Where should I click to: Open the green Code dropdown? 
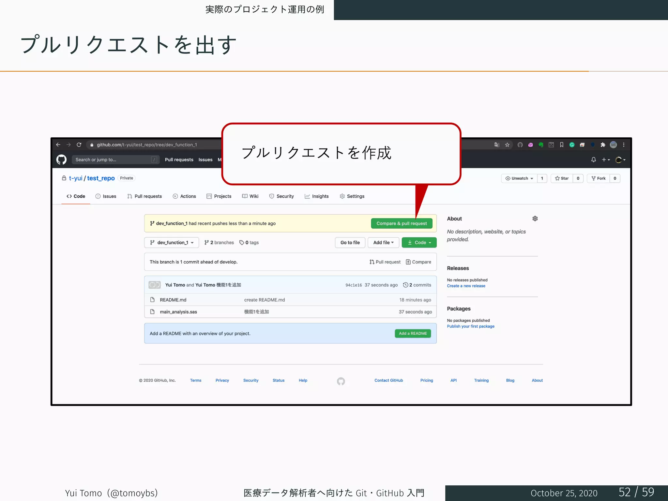pos(419,242)
